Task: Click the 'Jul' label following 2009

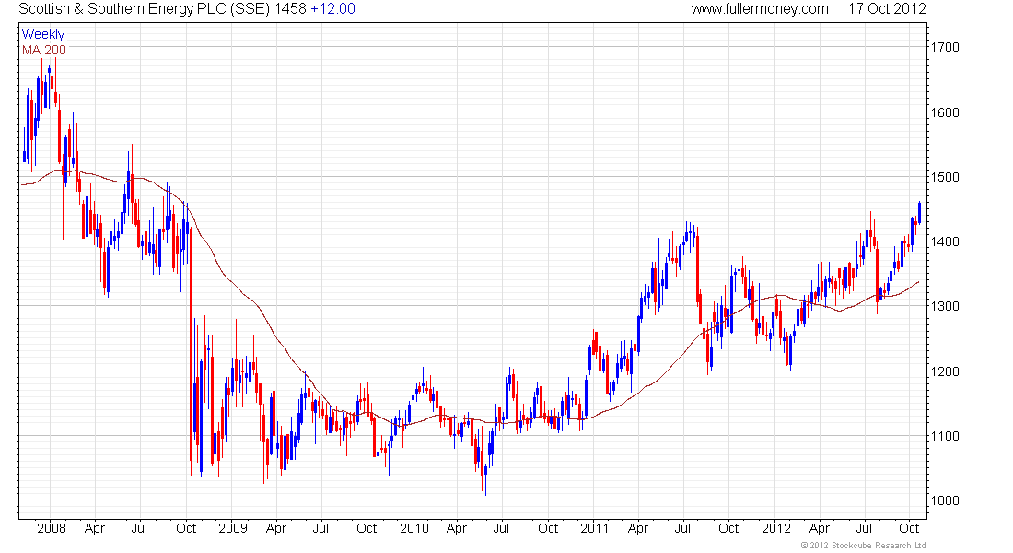Action: pyautogui.click(x=320, y=528)
